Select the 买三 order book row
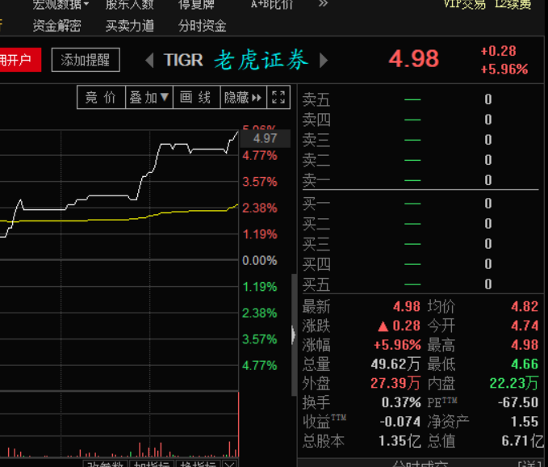 coord(420,244)
